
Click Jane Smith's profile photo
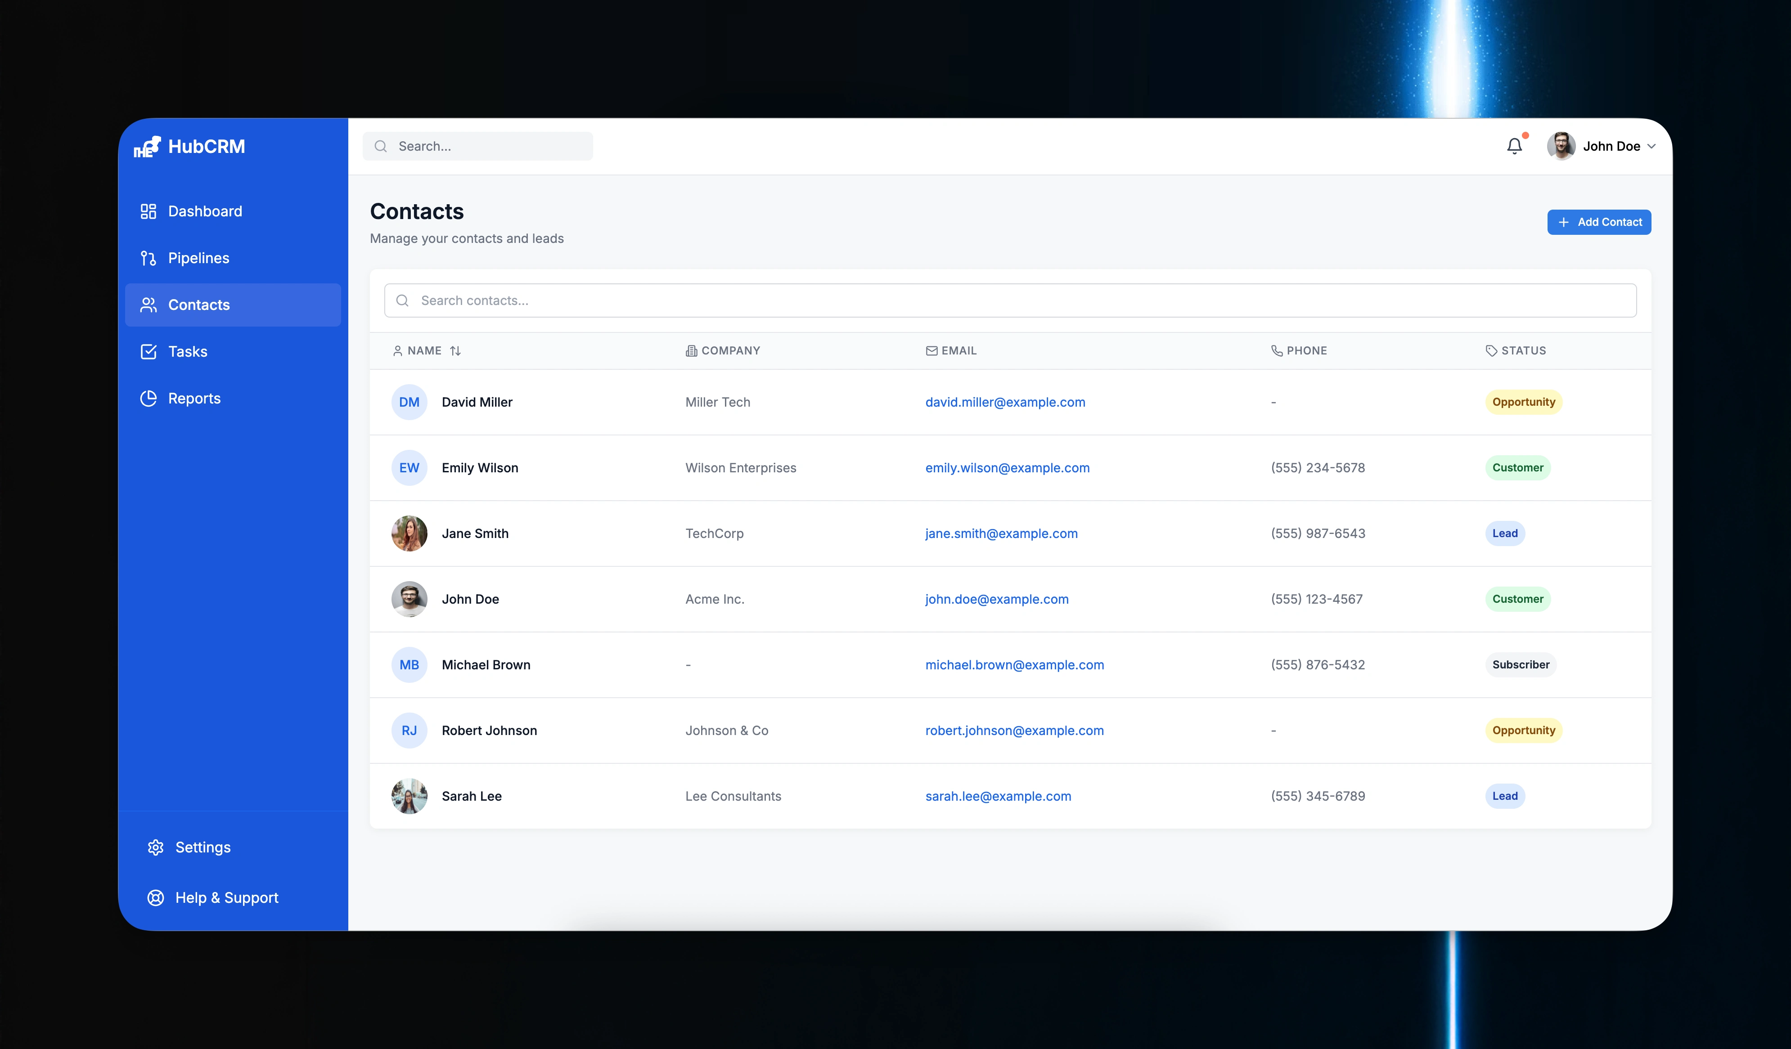point(409,533)
